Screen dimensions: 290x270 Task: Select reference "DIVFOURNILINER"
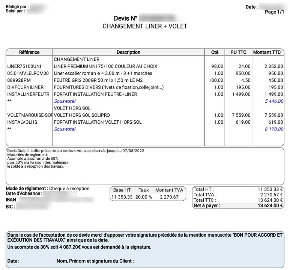pyautogui.click(x=26, y=87)
